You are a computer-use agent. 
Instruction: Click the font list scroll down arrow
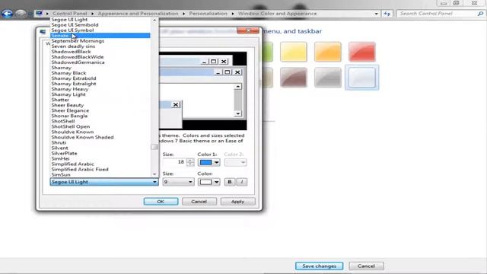[154, 174]
